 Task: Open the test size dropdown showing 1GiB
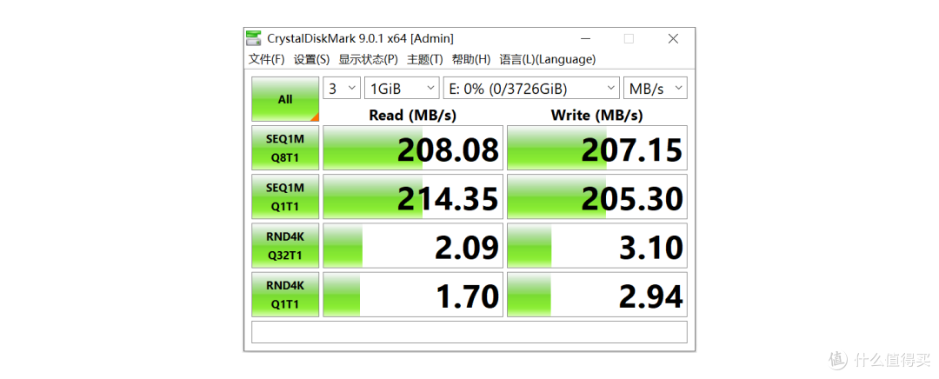[x=402, y=89]
